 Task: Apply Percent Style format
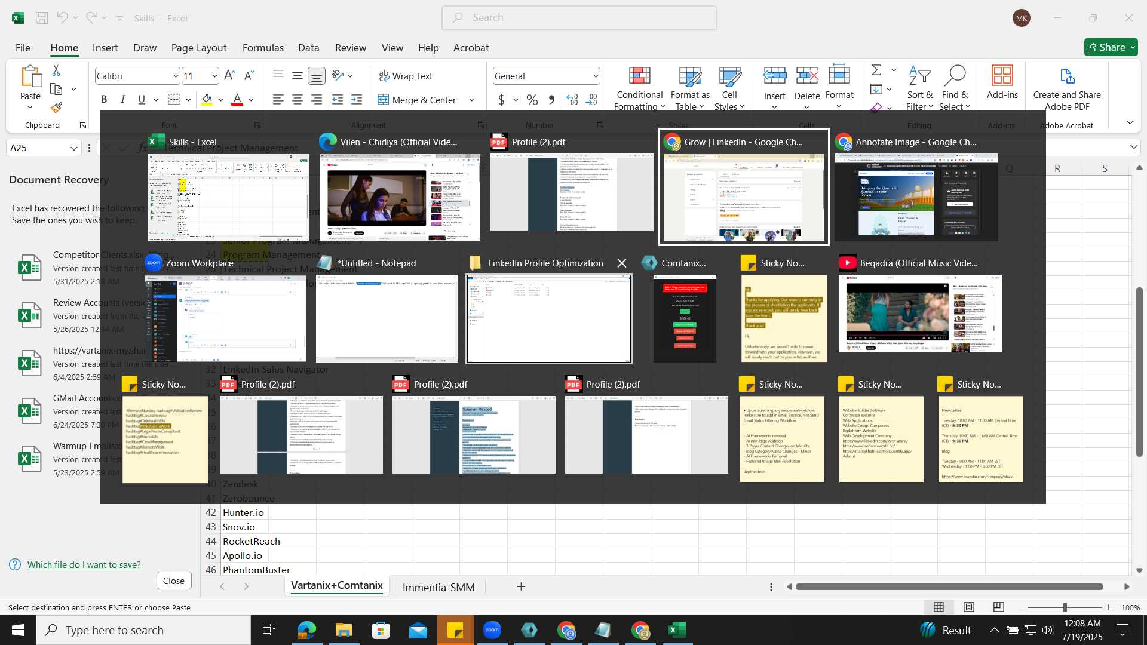coord(532,100)
